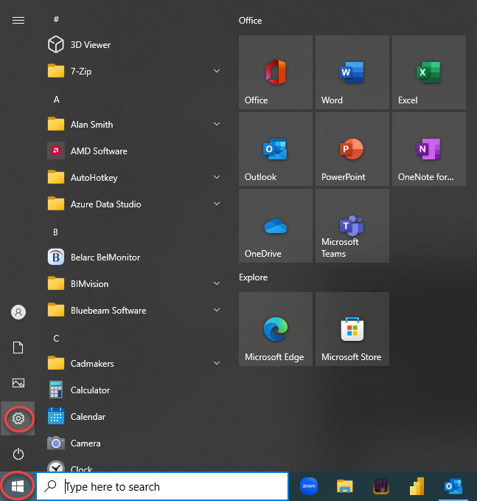This screenshot has height=501, width=477.
Task: Open the Outlook tile in Start menu
Action: click(276, 149)
